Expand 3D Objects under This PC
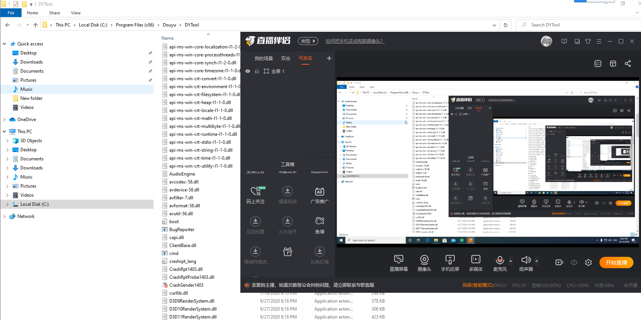Viewport: 641px width, 320px height. coord(8,141)
